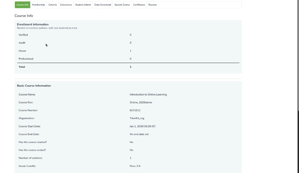Click the organization value 'TitanEd_org'
This screenshot has width=299, height=173.
pos(137,118)
